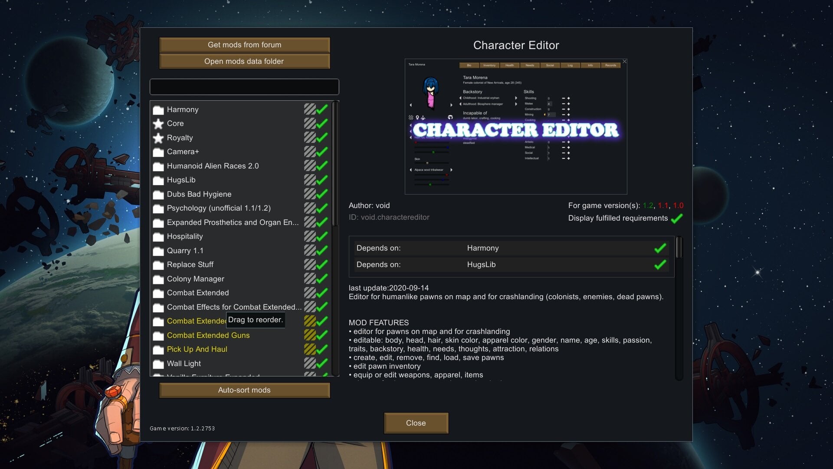The image size is (833, 469).
Task: Select Combat Effects for Combat Extended row
Action: 240,307
